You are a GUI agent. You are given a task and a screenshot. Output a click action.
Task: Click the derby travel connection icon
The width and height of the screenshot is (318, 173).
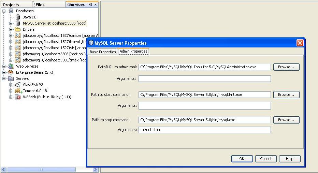pos(18,42)
